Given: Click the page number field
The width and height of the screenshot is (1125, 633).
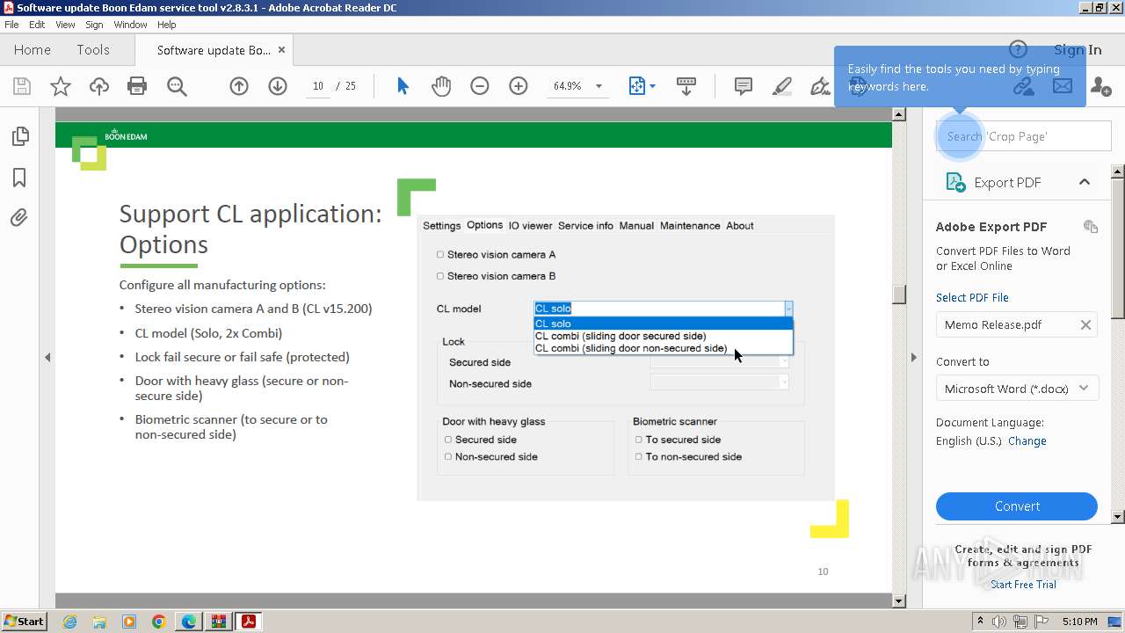Looking at the screenshot, I should pyautogui.click(x=317, y=86).
